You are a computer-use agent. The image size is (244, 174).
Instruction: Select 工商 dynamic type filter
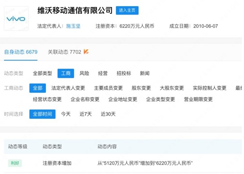(66, 73)
